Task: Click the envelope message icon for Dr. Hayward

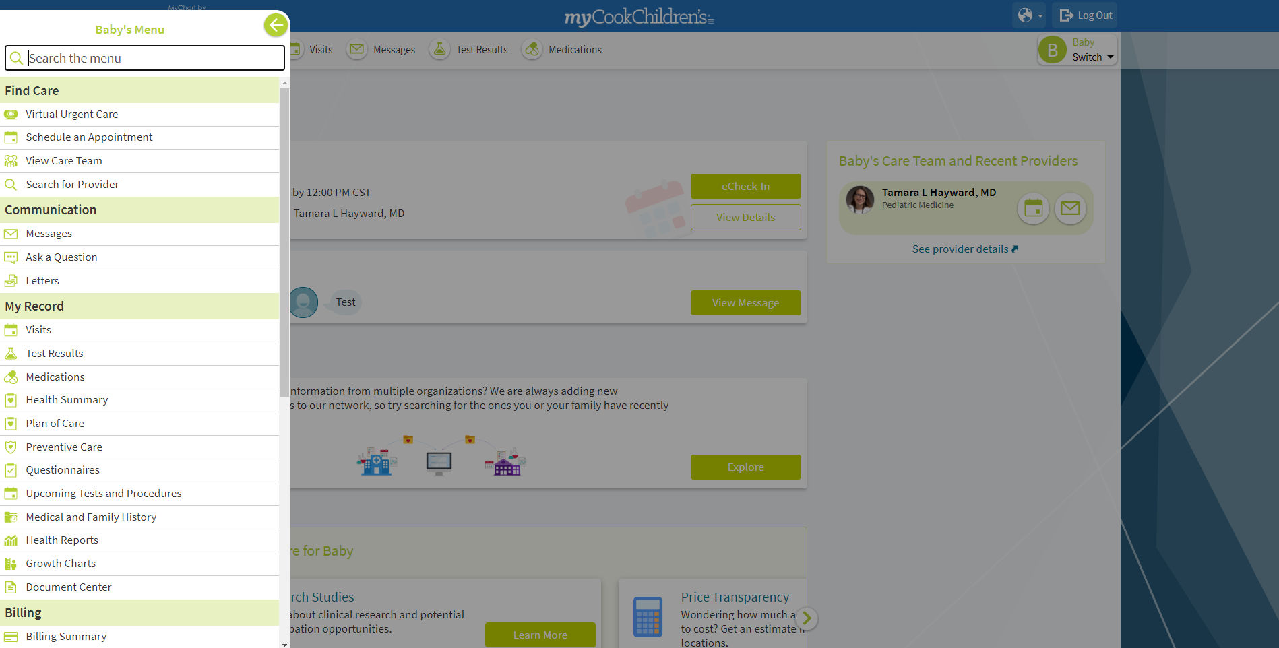Action: [x=1070, y=208]
